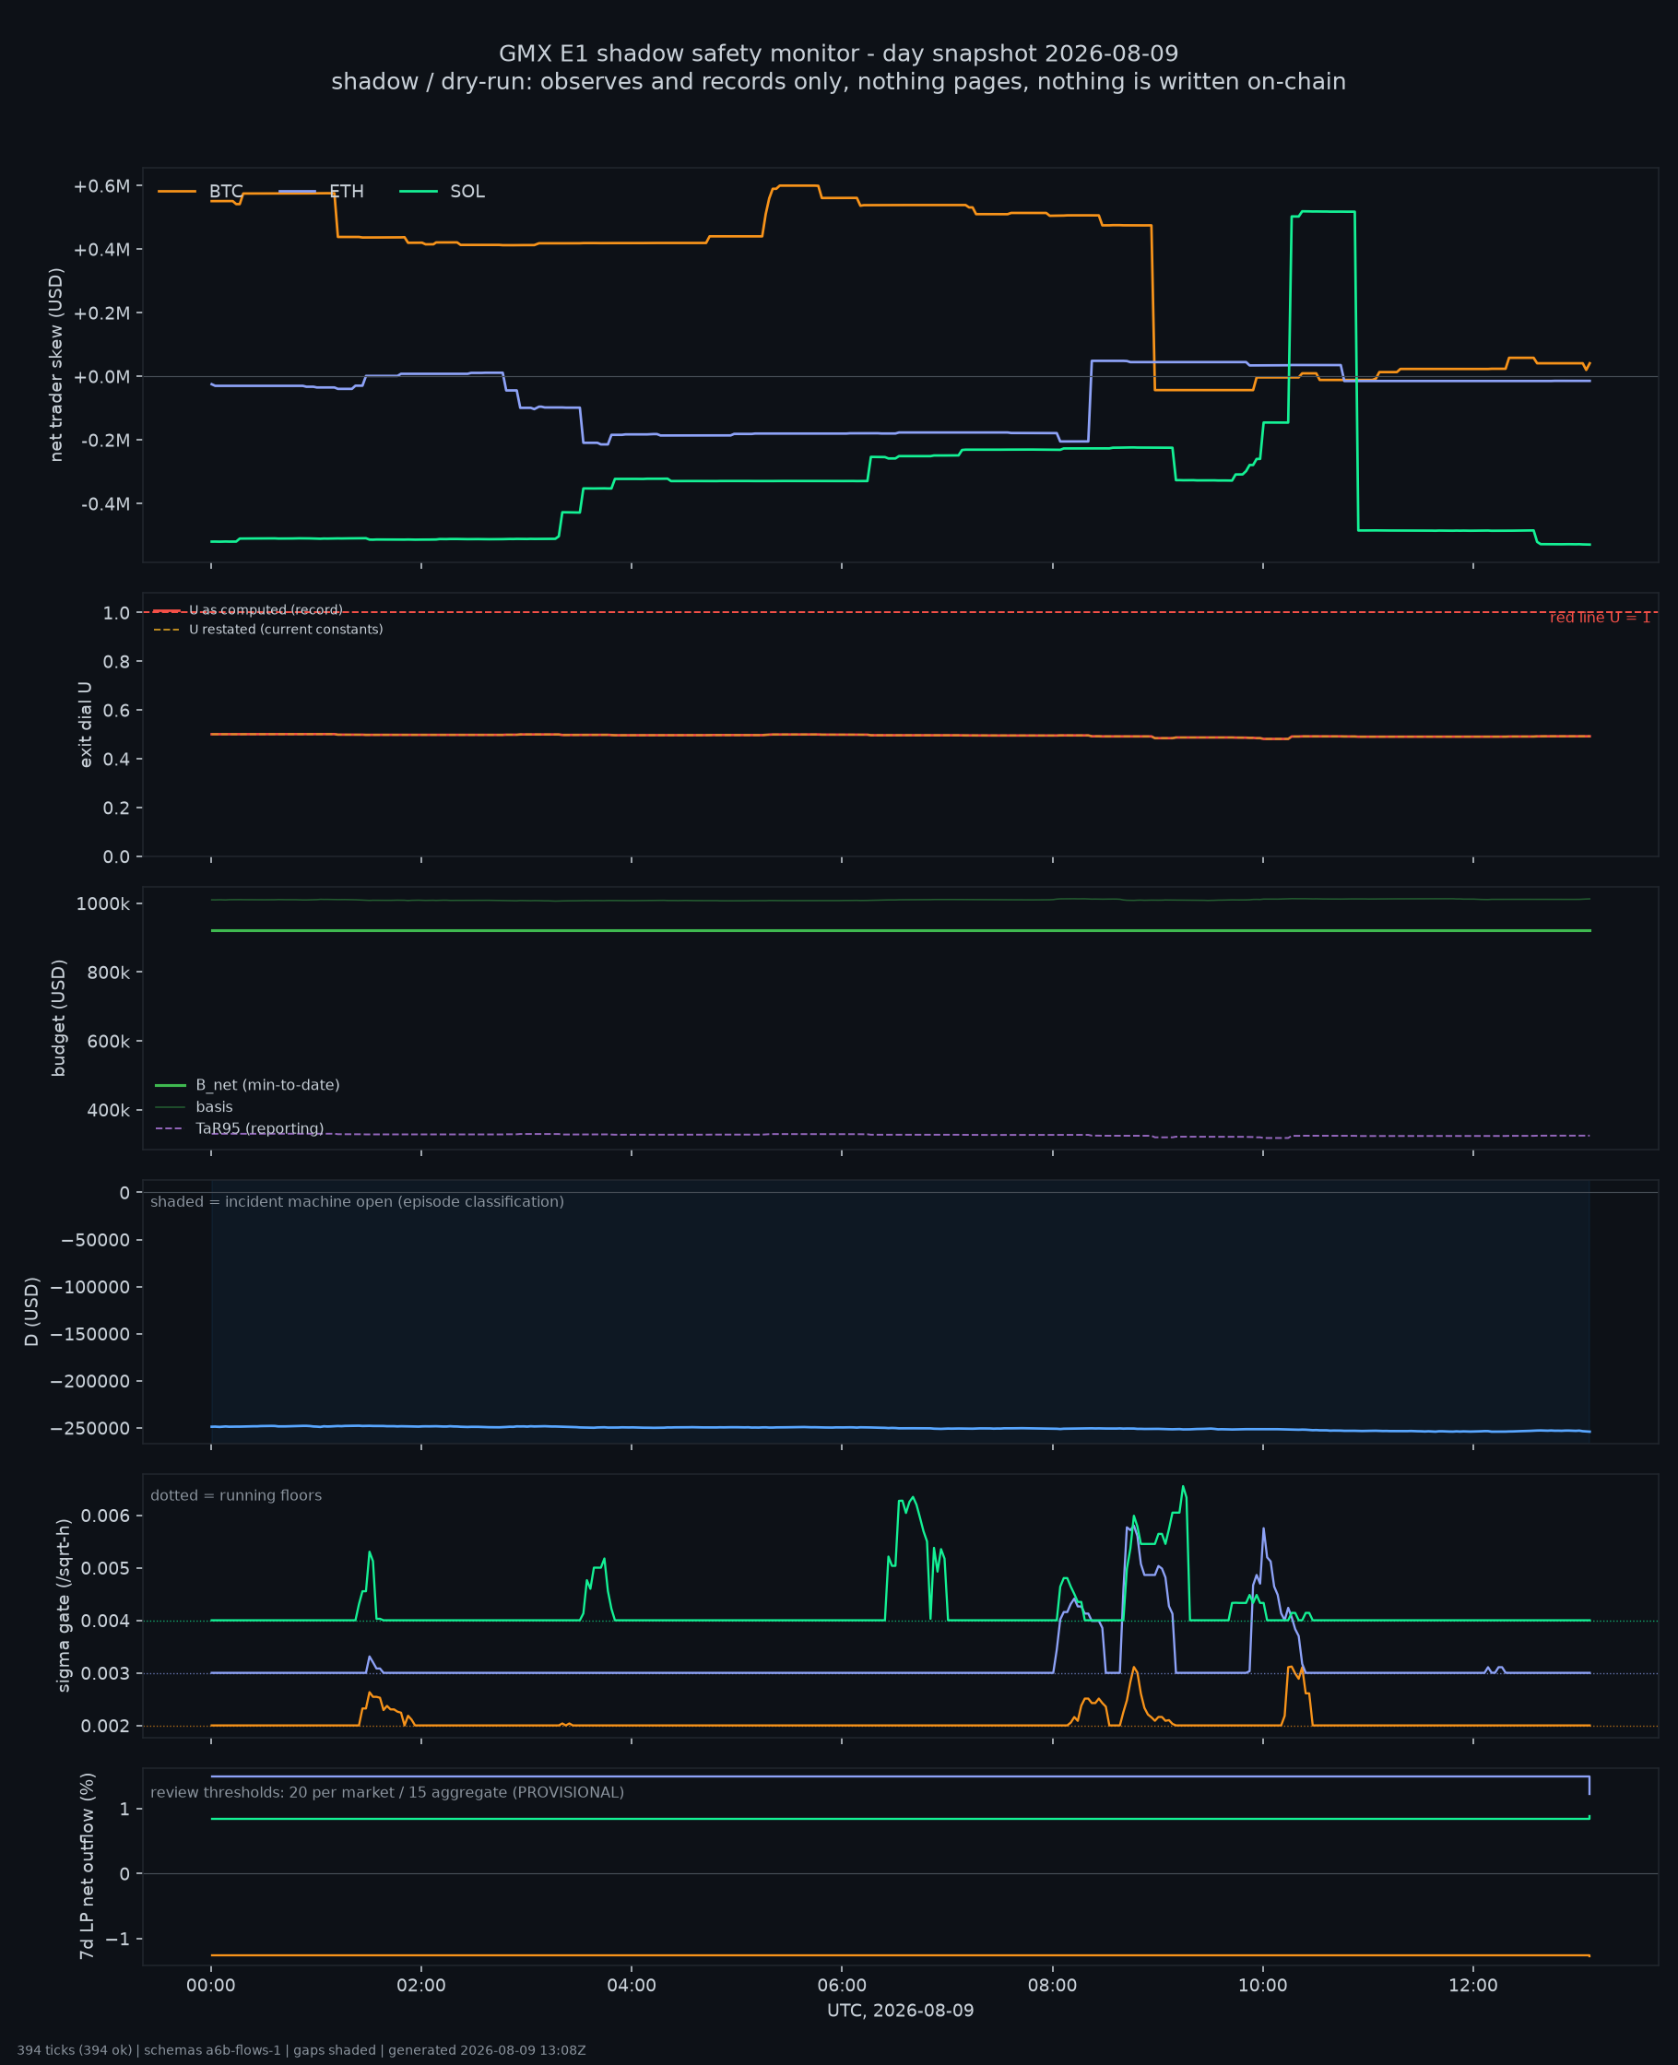
Task: Click the '0.006' sigma gate tick
Action: (x=105, y=1516)
